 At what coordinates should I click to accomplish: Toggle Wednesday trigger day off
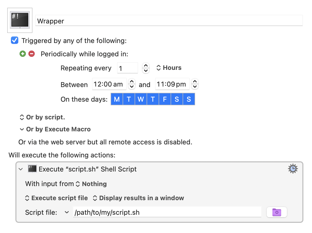(x=141, y=99)
